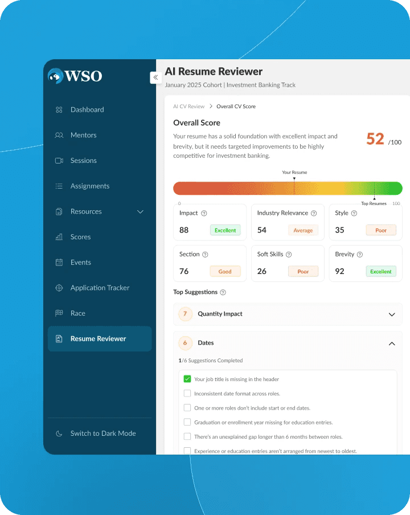Collapse the sidebar with double-chevron button
Image resolution: width=410 pixels, height=515 pixels.
click(155, 77)
